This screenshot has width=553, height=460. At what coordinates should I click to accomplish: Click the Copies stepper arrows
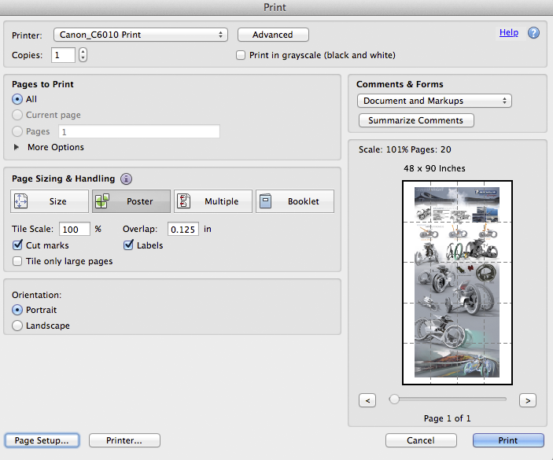pos(83,55)
